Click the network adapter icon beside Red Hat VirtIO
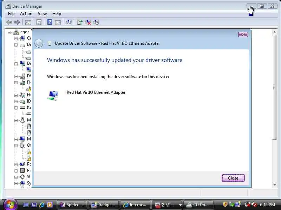 point(53,95)
